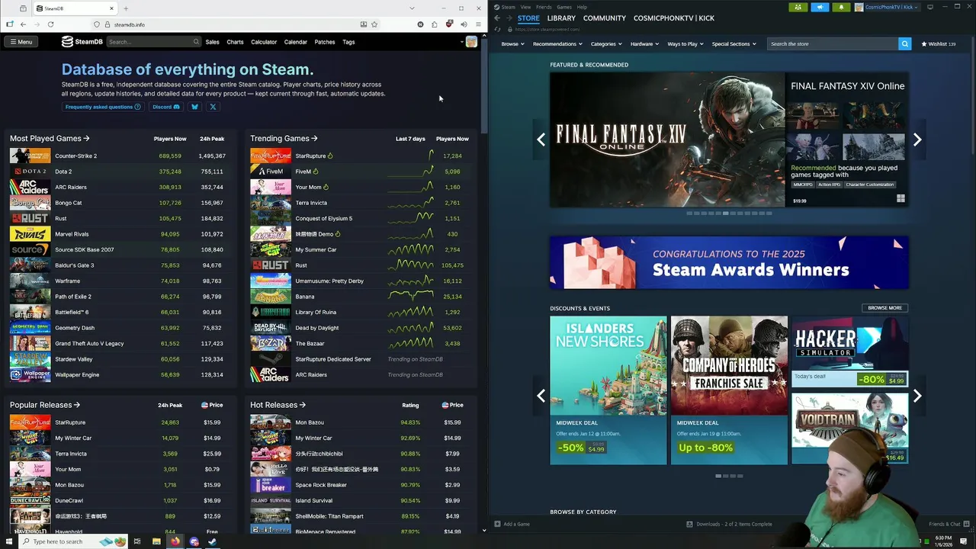Open the Friends menu in Steam
The height and width of the screenshot is (549, 976).
[x=544, y=7]
